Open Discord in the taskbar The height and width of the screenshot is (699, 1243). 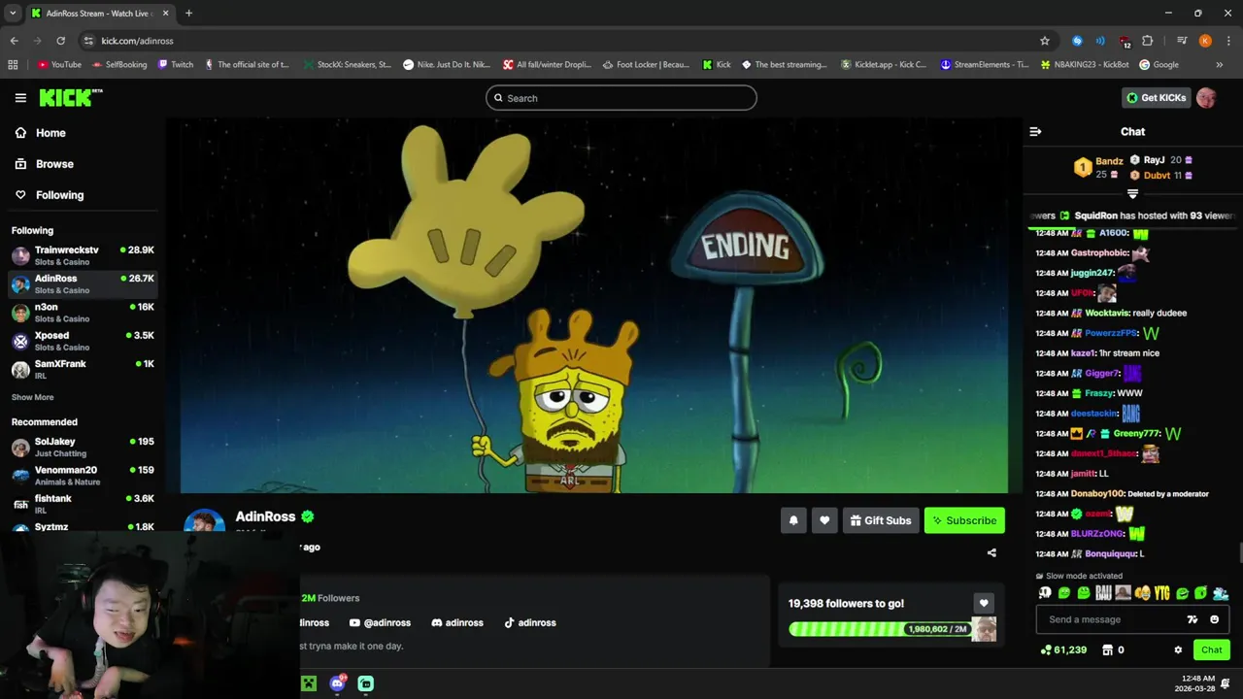click(337, 683)
